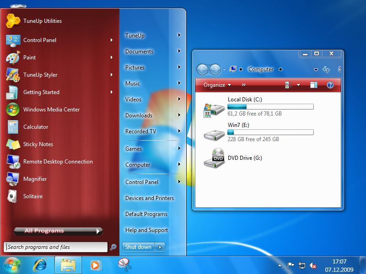366x274 pixels.
Task: Open All Programs list
Action: coord(58,231)
